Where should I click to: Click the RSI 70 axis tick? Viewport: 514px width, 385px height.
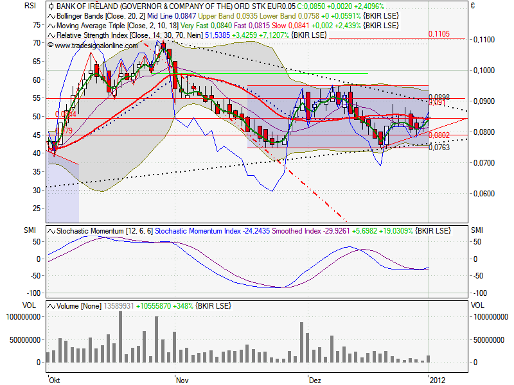37,43
